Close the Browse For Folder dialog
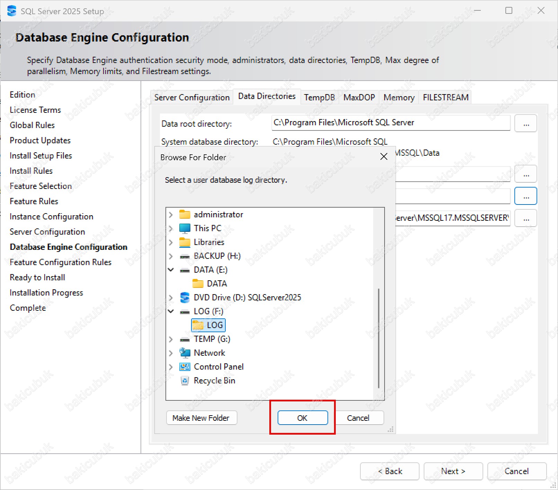The width and height of the screenshot is (558, 490). click(384, 157)
